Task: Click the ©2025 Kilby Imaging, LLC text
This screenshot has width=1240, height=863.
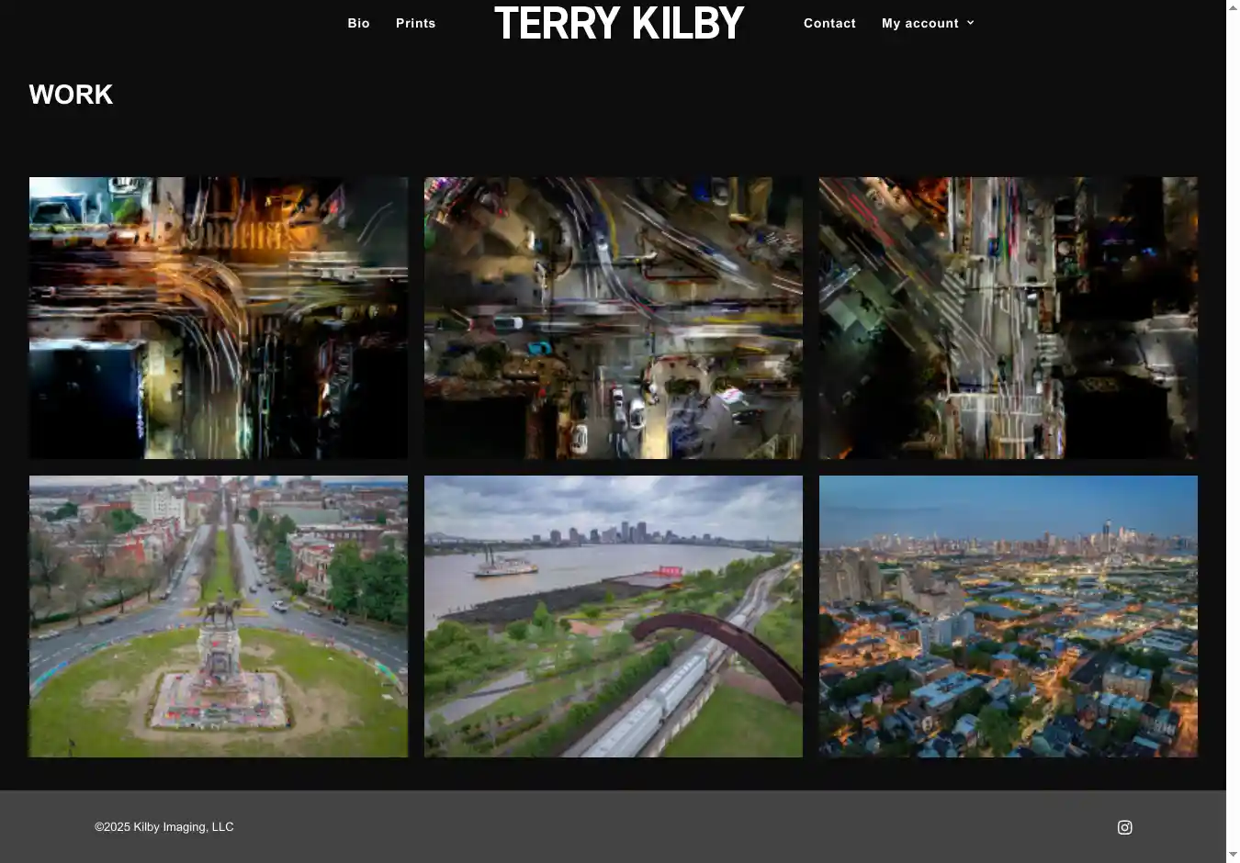Action: 164,827
